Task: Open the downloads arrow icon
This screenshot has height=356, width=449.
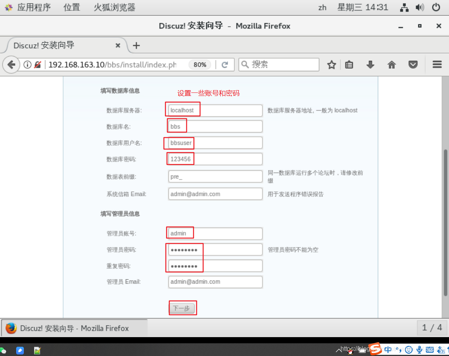Action: 370,64
